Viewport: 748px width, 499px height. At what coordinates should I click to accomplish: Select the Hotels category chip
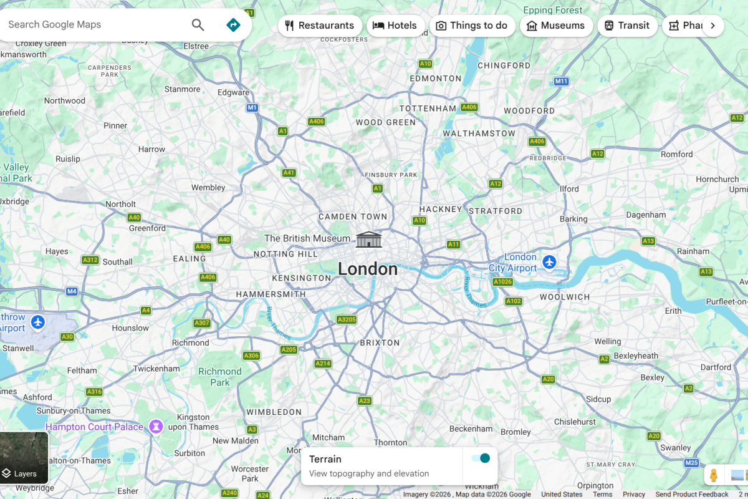point(395,26)
